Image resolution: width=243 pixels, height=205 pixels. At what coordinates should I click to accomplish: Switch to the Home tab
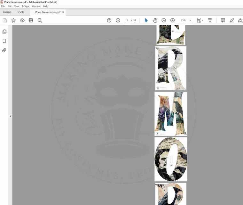click(7, 12)
